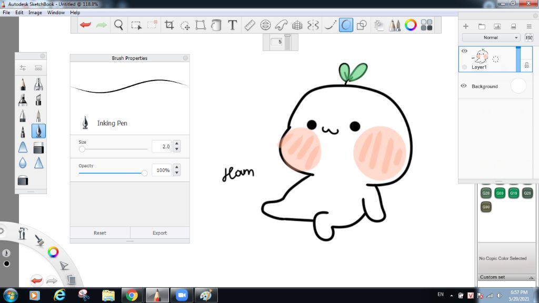The height and width of the screenshot is (303, 539).
Task: Hide Layer1 using its eye icon
Action: 464,51
